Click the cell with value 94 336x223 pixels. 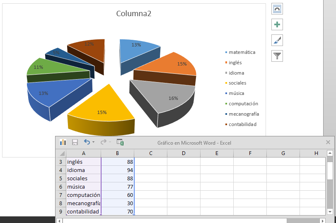(117, 170)
